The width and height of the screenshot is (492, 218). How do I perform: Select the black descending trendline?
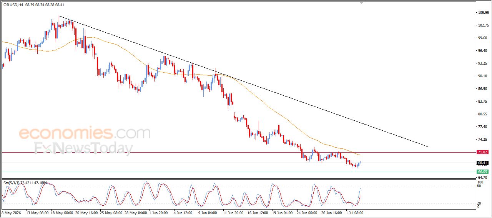tap(243, 81)
